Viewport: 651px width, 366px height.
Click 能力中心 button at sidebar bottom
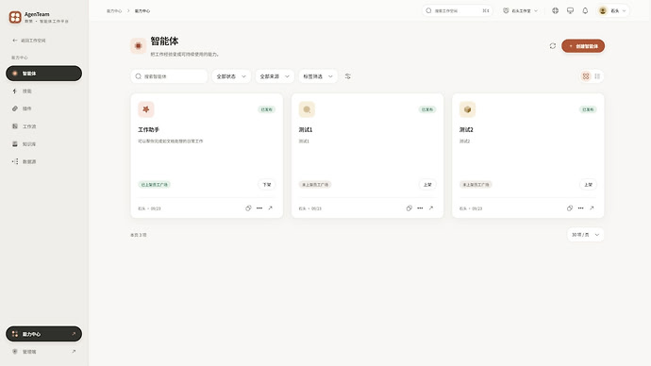pyautogui.click(x=43, y=334)
